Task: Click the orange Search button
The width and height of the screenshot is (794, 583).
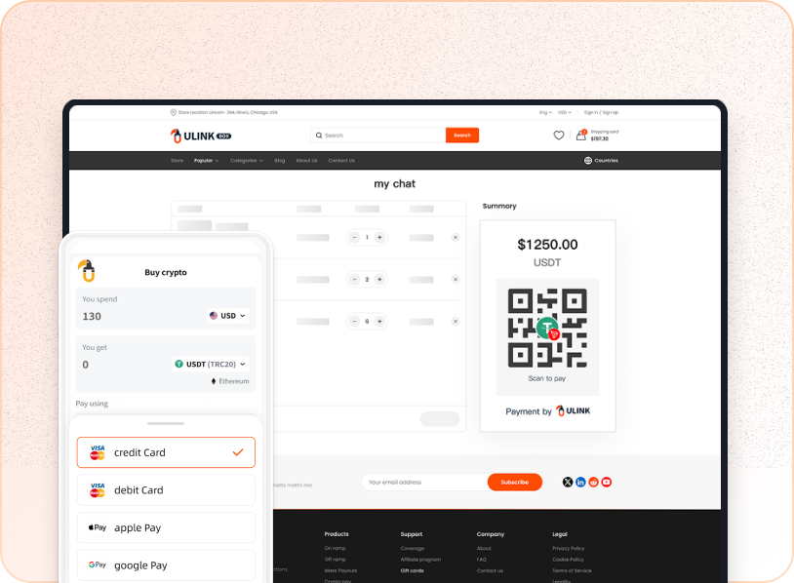Action: (462, 136)
